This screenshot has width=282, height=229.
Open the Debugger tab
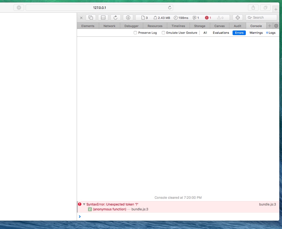(x=132, y=26)
